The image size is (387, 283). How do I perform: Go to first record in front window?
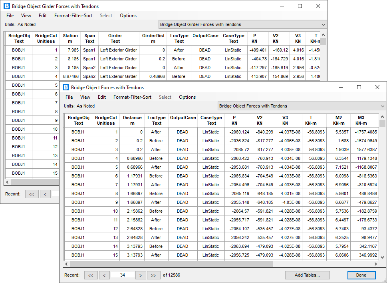click(x=91, y=275)
